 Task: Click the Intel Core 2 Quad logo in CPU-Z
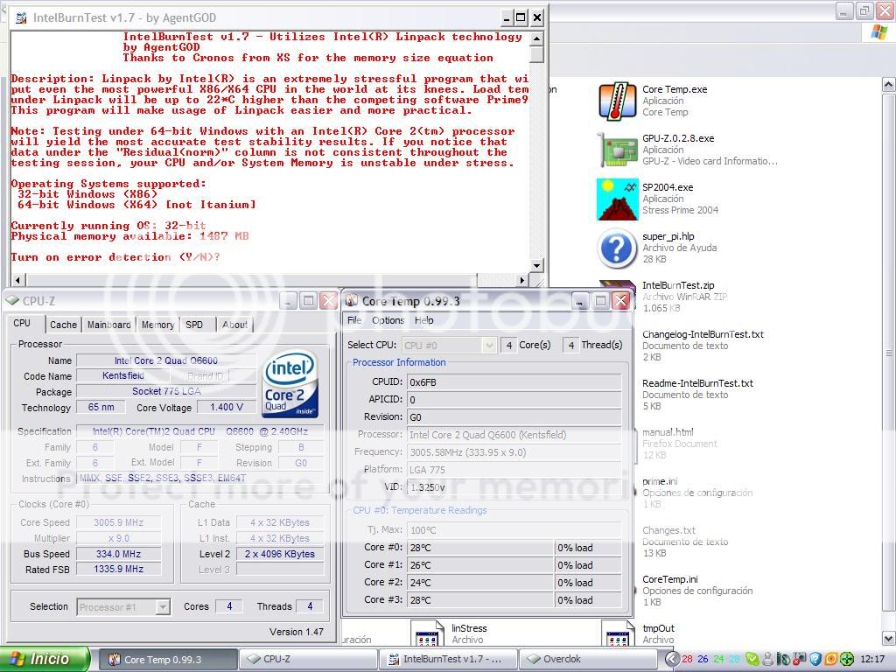[x=290, y=384]
